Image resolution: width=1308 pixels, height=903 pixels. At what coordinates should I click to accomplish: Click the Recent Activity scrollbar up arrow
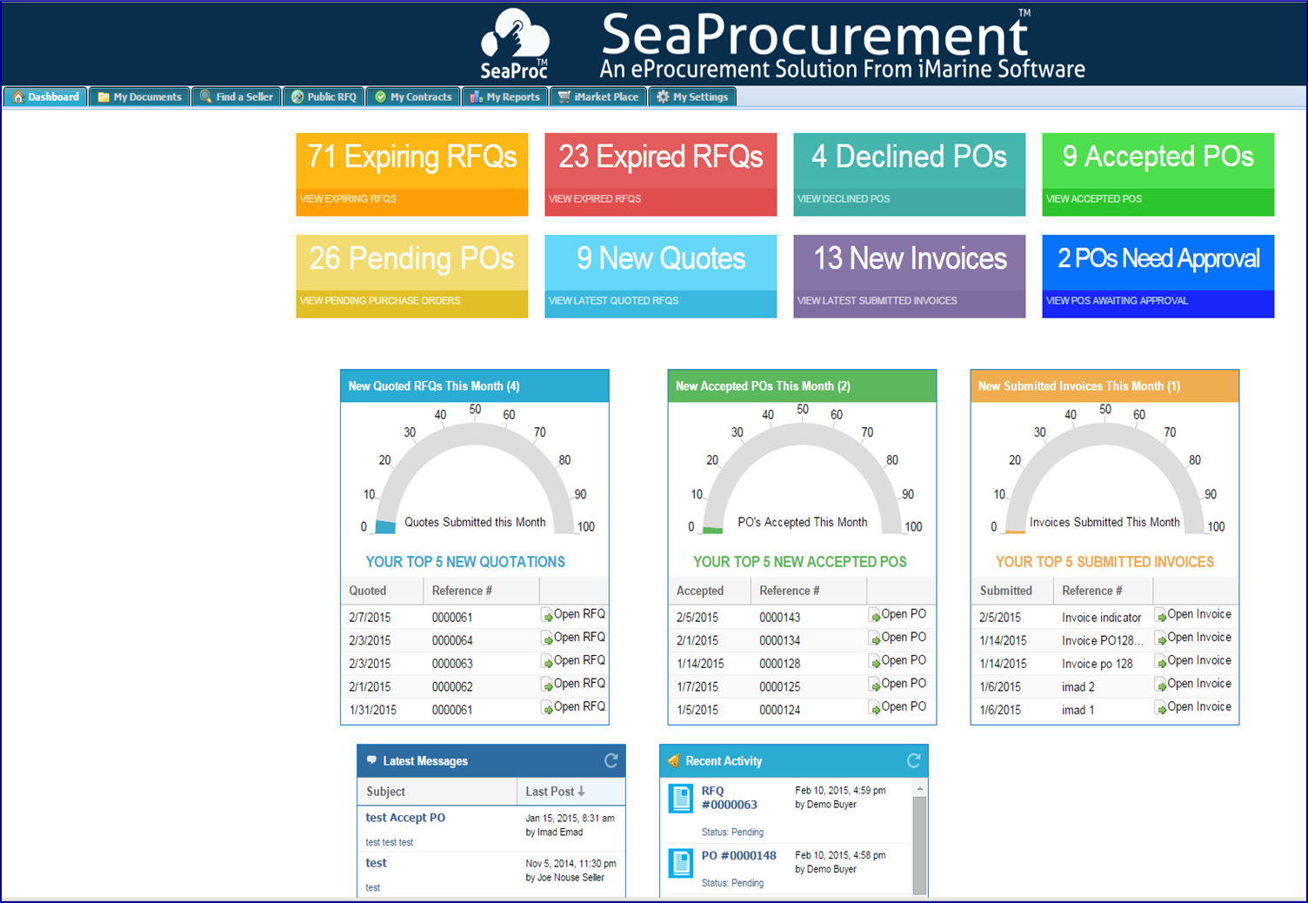click(x=920, y=788)
